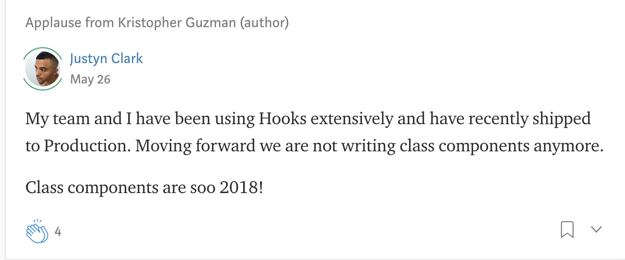
Task: Click the Applause from Kristopher Guzman line
Action: 157,22
